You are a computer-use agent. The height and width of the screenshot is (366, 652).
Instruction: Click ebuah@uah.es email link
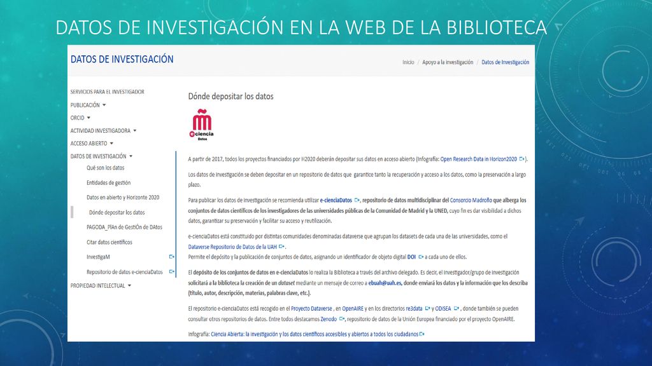click(x=385, y=283)
